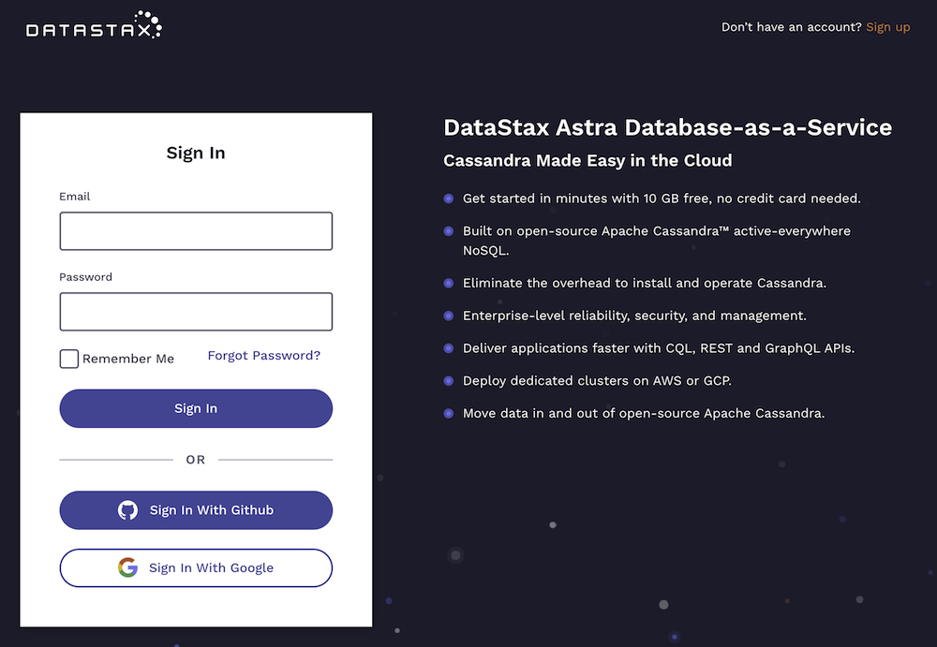Click "Eliminate the overhead to install" line
937x647 pixels.
tap(645, 283)
